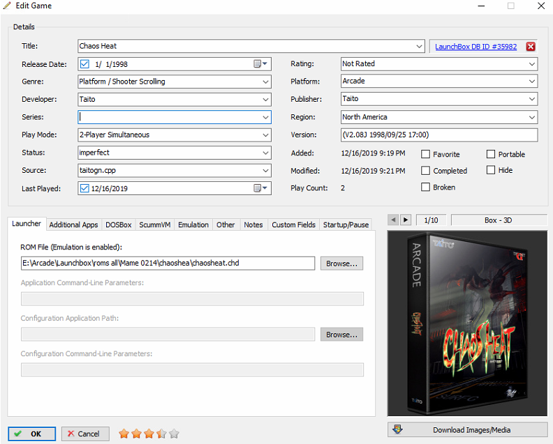Open the Series dropdown arrow

(x=265, y=117)
